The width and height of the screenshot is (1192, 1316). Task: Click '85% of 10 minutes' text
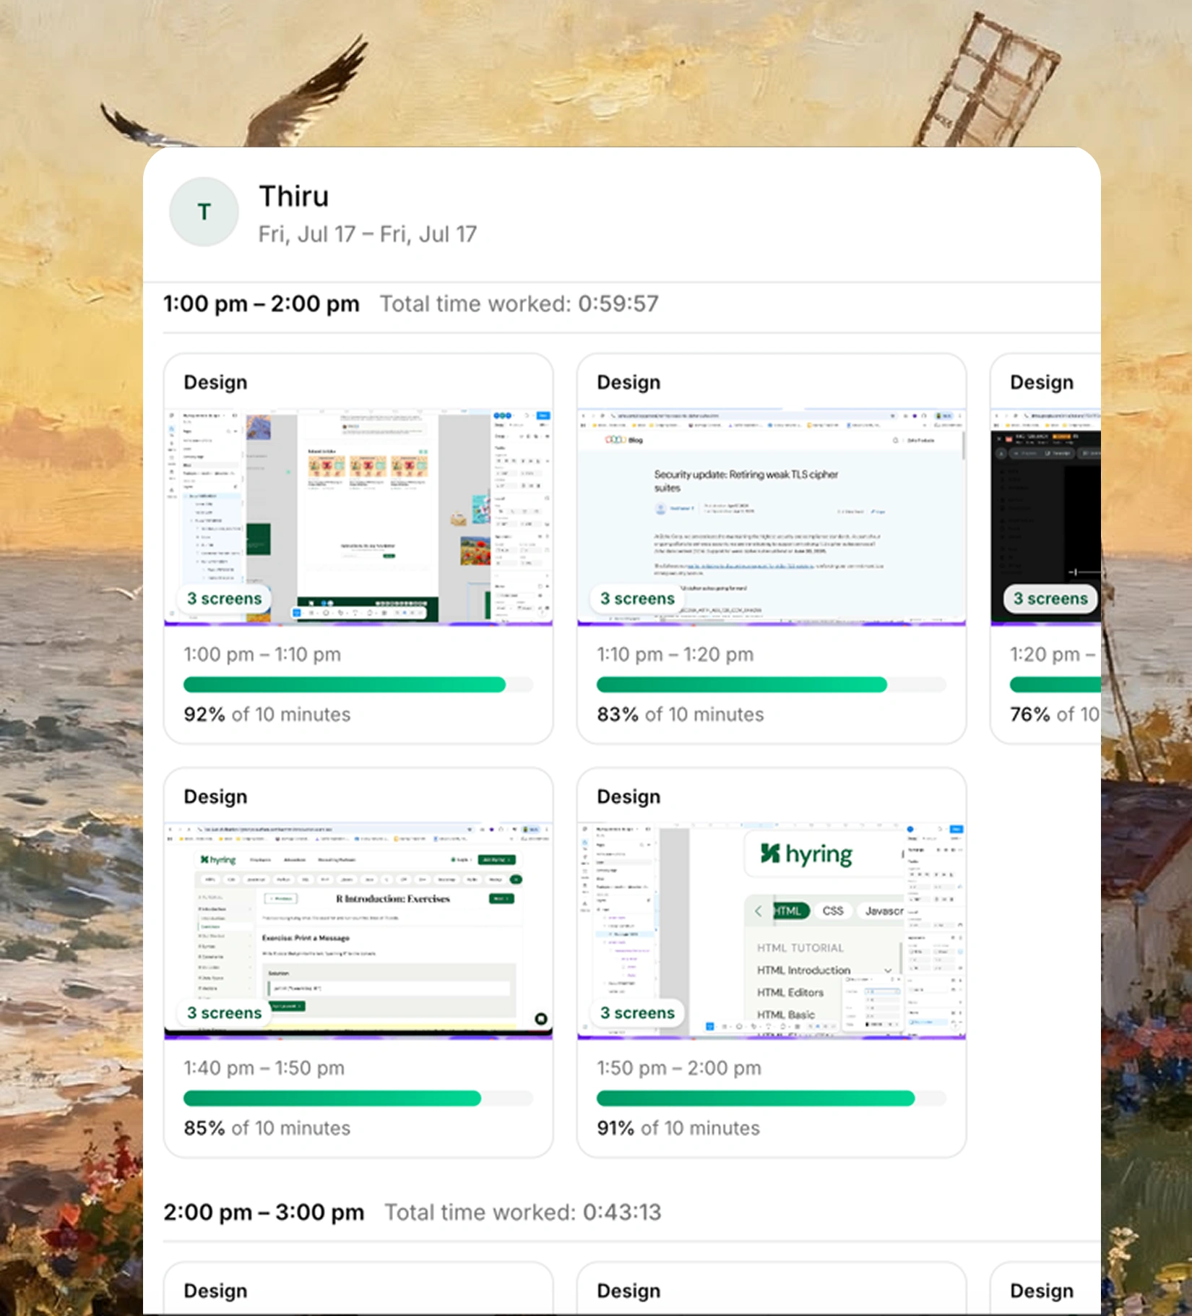pyautogui.click(x=267, y=1128)
